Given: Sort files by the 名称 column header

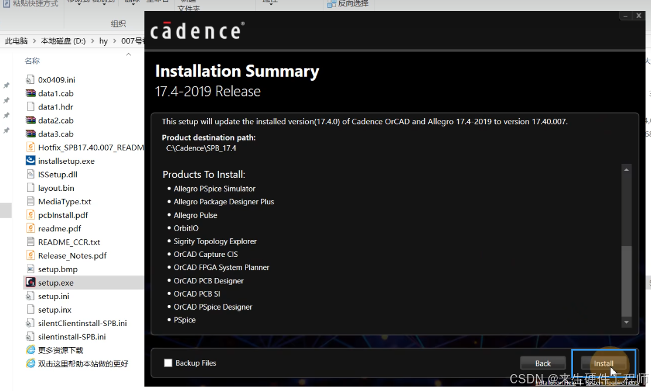Looking at the screenshot, I should coord(32,61).
